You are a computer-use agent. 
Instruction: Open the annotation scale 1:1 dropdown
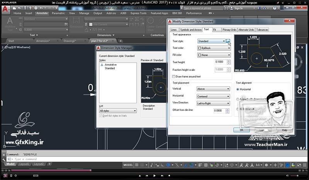(x=259, y=165)
